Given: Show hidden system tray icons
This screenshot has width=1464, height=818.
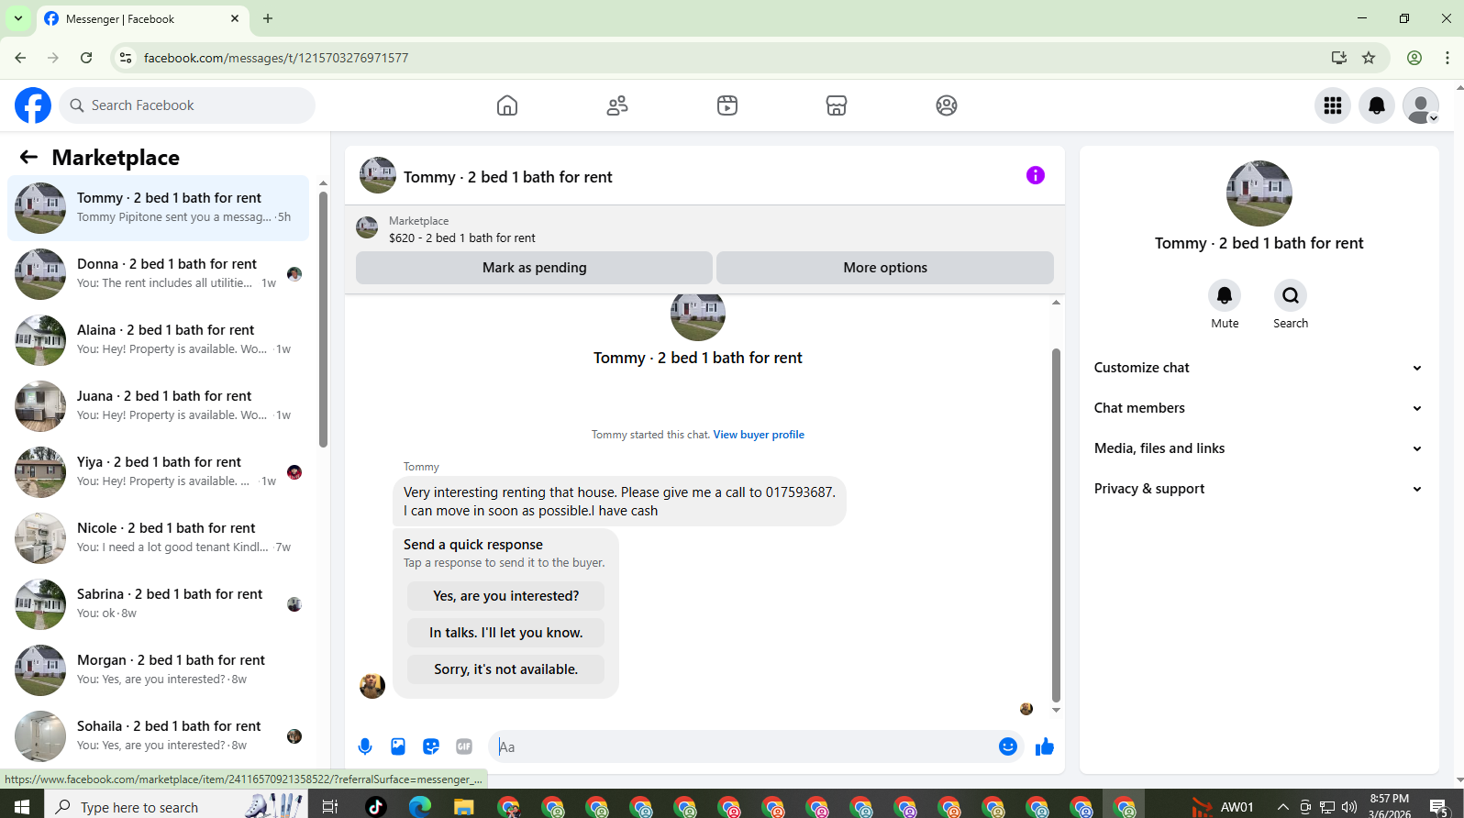Looking at the screenshot, I should tap(1282, 807).
